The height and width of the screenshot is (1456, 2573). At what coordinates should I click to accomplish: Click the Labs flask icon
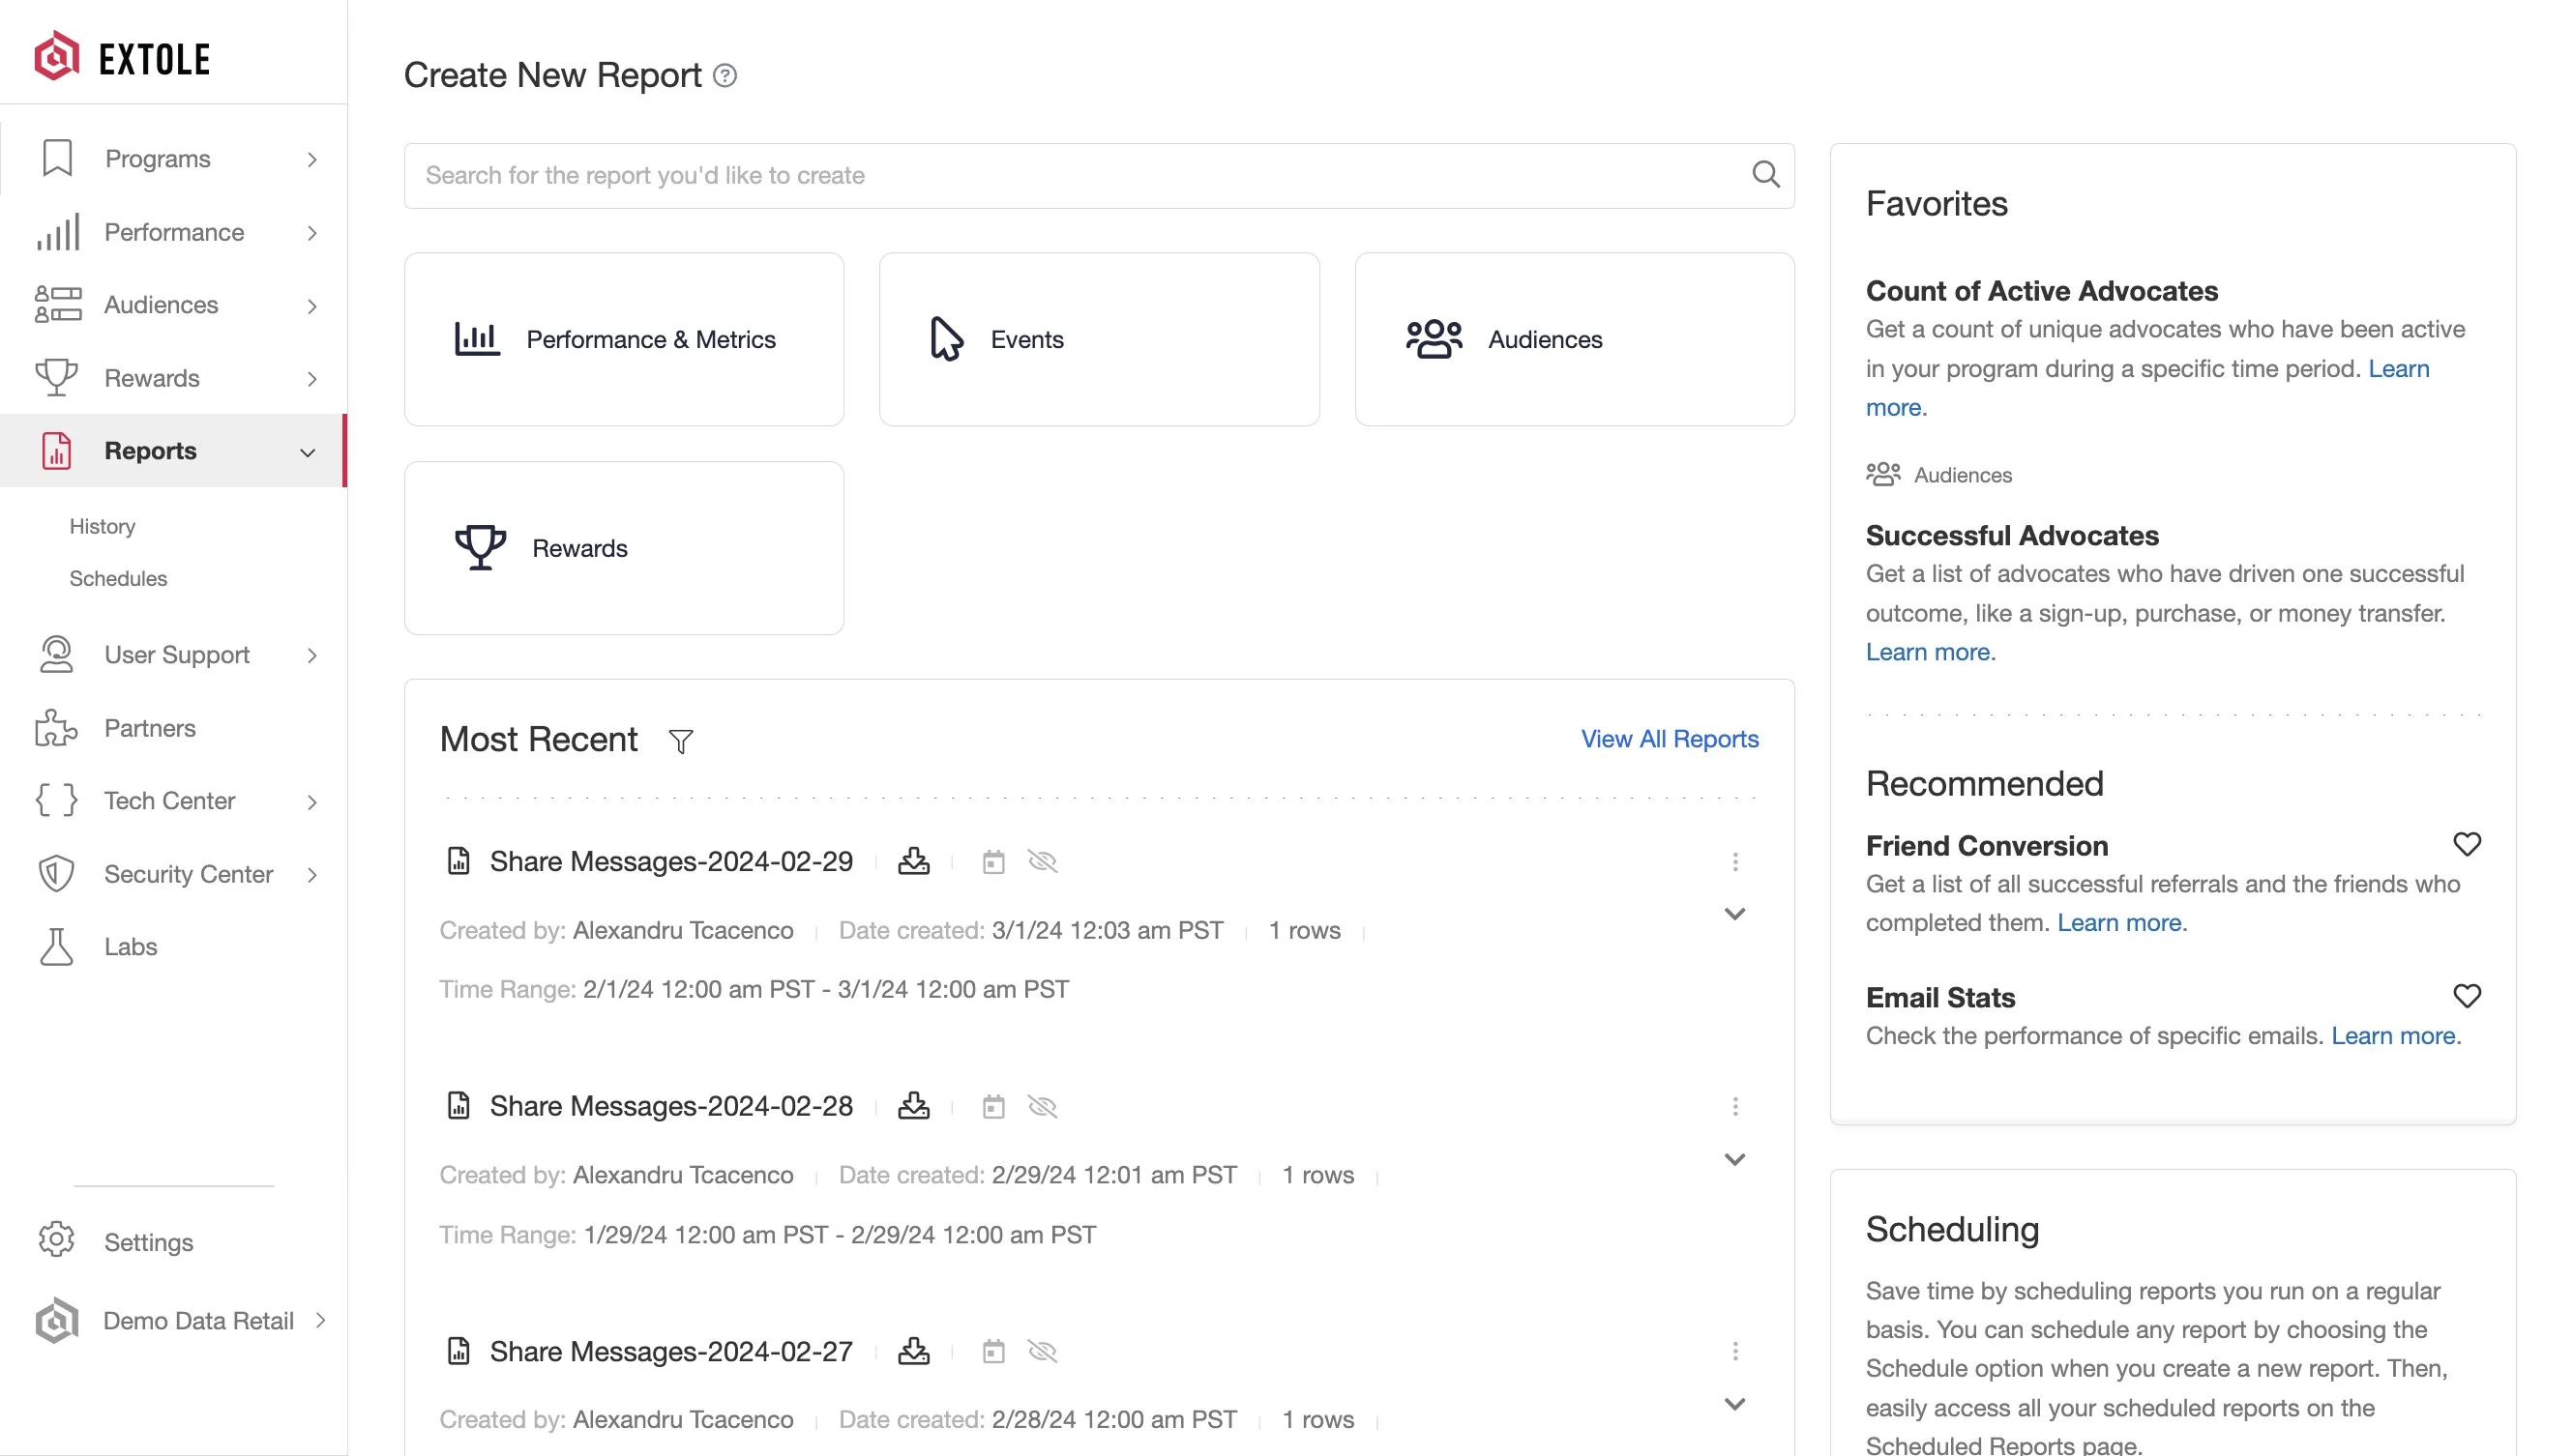(56, 946)
